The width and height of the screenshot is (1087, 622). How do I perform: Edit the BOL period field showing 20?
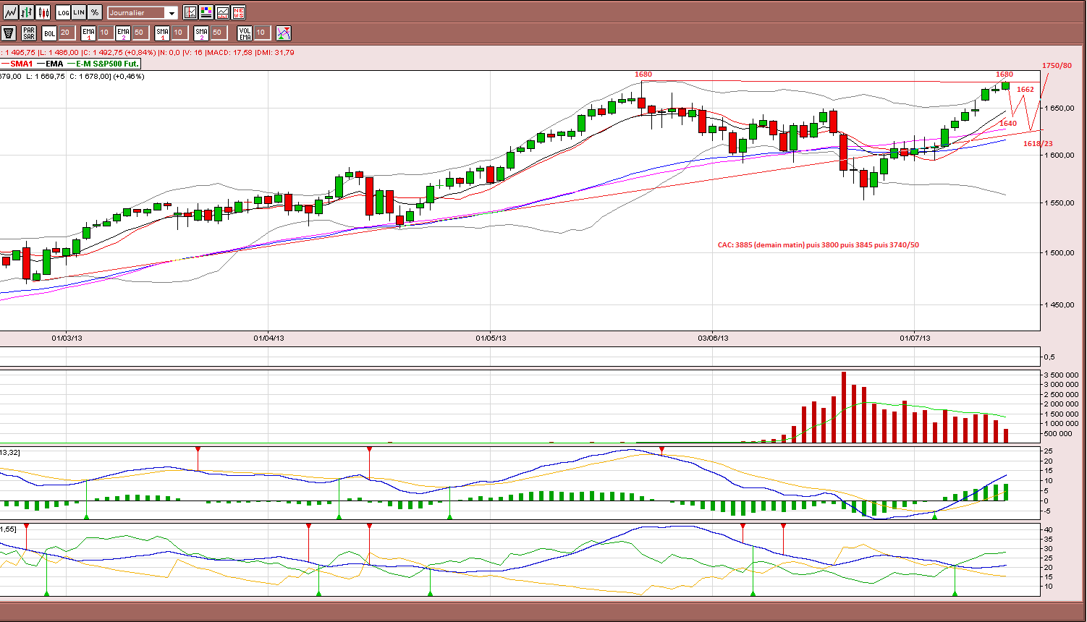point(66,33)
